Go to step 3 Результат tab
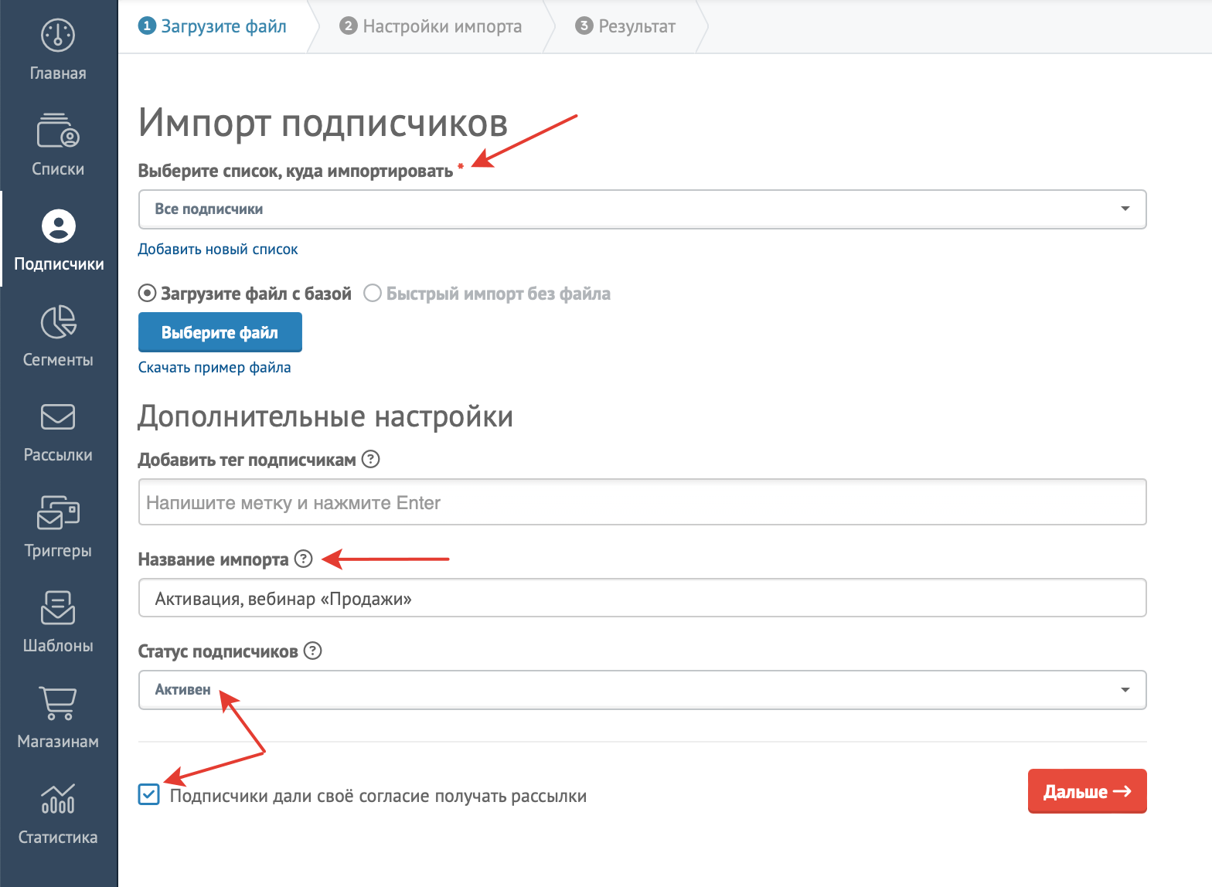1212x887 pixels. pos(626,26)
